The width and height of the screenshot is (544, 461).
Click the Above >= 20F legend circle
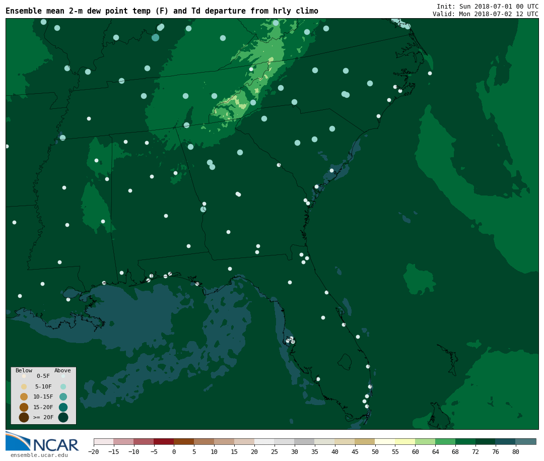(63, 417)
